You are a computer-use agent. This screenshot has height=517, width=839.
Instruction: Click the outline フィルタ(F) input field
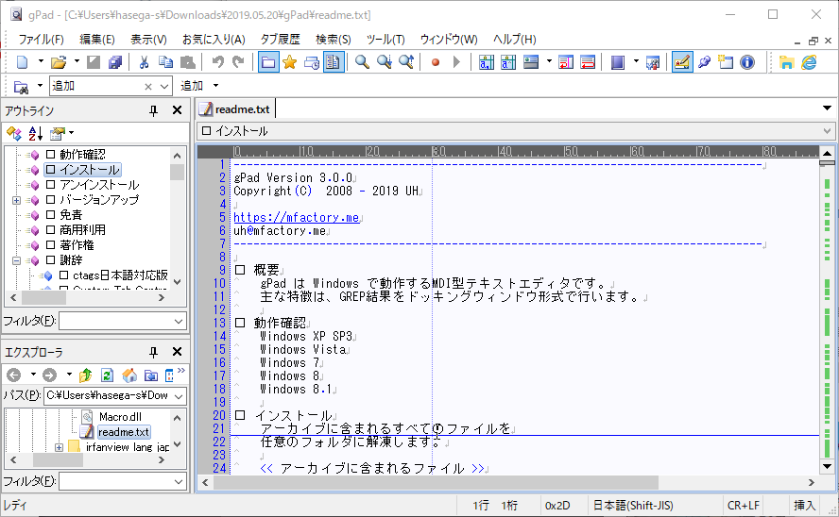[122, 321]
